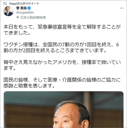Open the attached photo in the tweet
127x128 pixels.
(63, 110)
